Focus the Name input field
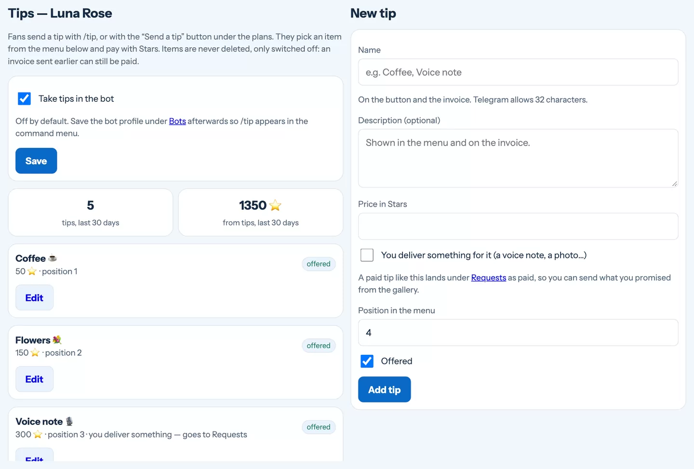This screenshot has width=694, height=469. pyautogui.click(x=518, y=72)
